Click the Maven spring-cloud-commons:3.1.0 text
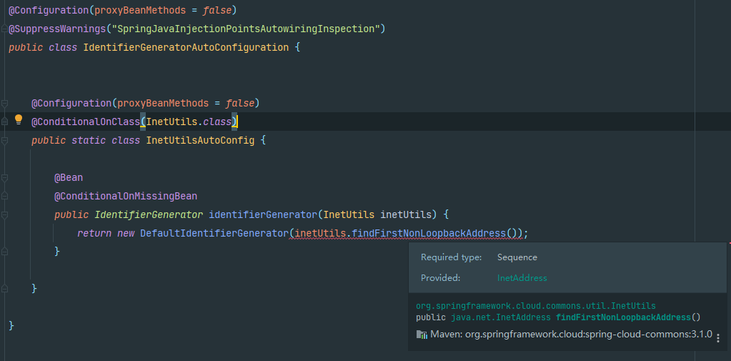 571,334
